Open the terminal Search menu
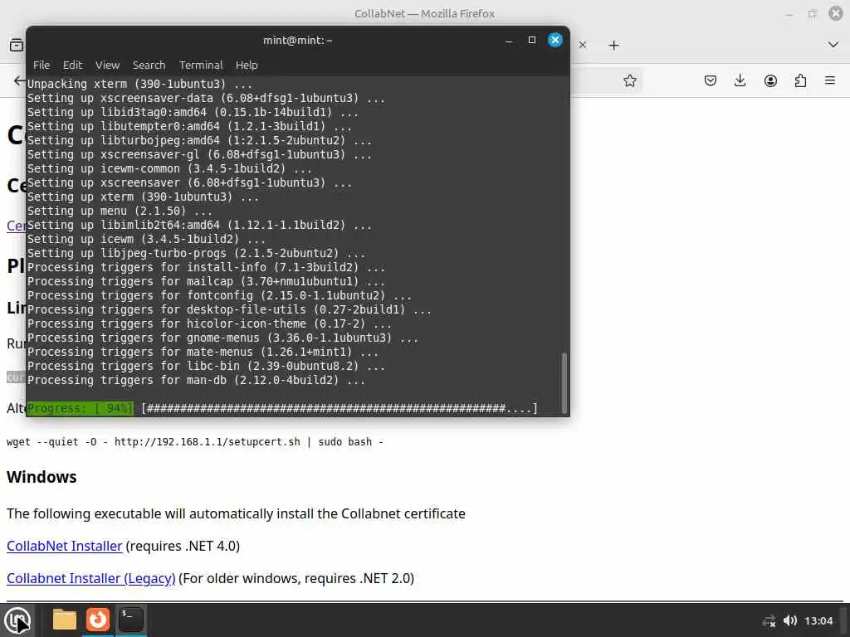 point(149,65)
